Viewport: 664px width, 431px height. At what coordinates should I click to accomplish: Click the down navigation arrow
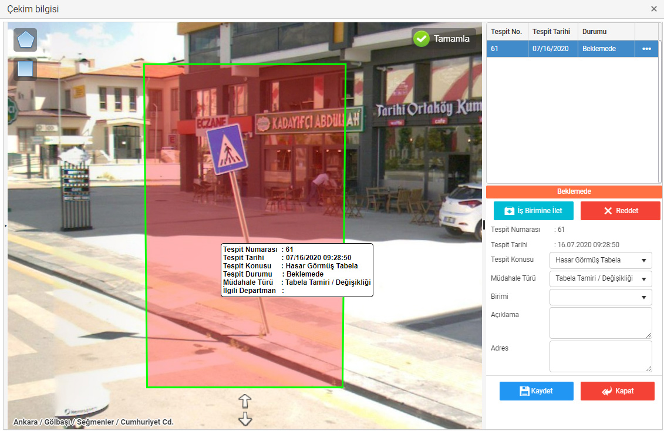point(245,419)
